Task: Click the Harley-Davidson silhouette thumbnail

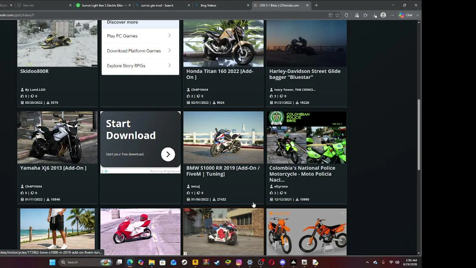Action: pyautogui.click(x=306, y=44)
